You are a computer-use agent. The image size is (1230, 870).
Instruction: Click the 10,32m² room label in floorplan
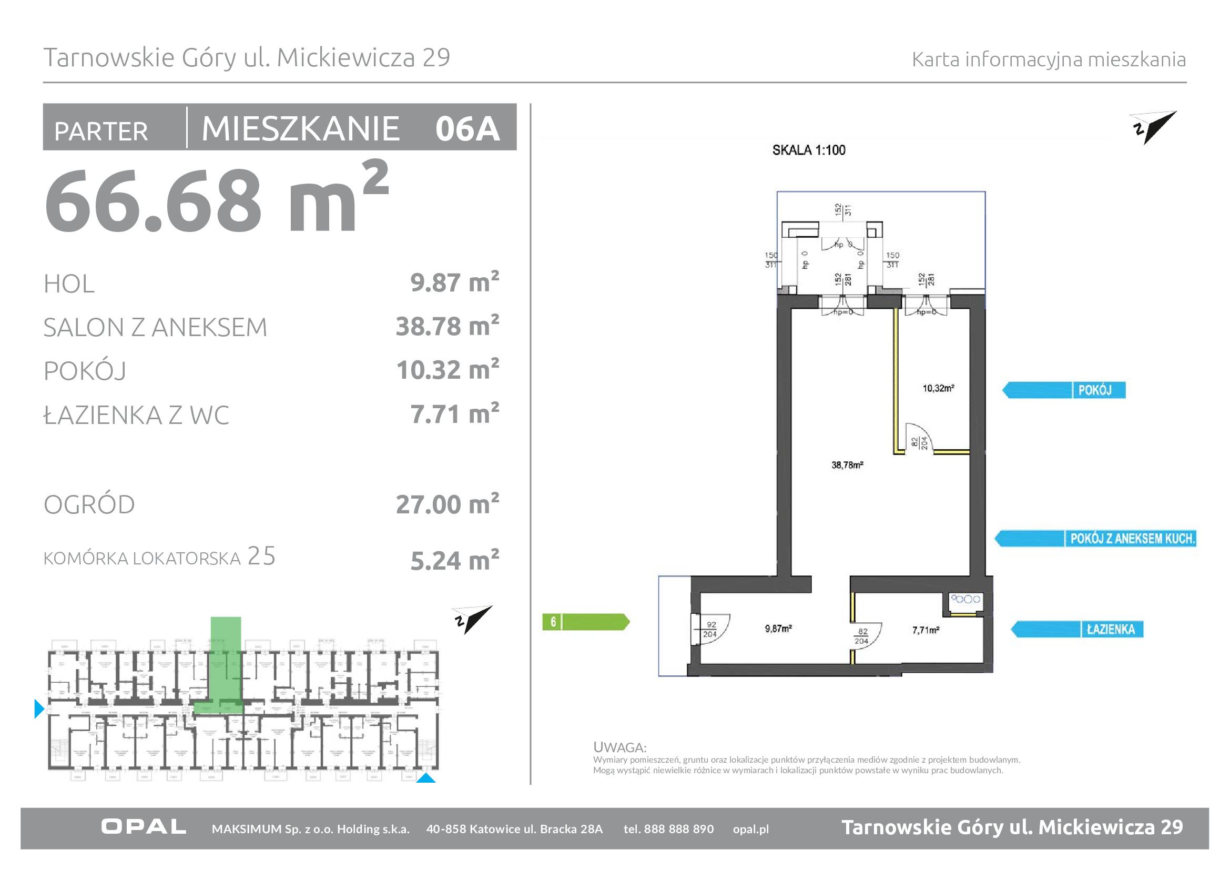click(x=938, y=388)
